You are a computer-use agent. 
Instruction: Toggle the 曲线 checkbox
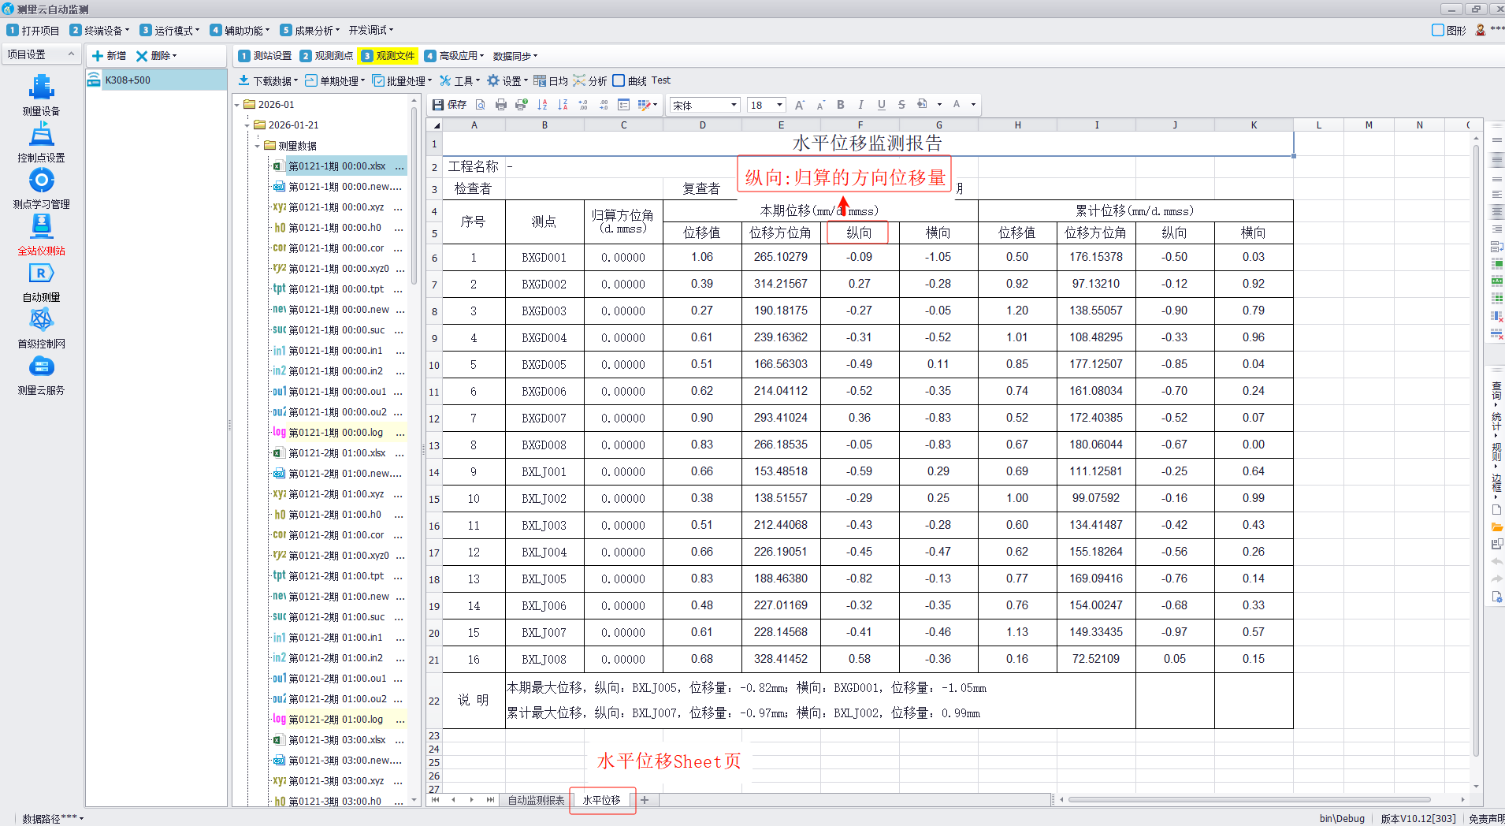[619, 80]
